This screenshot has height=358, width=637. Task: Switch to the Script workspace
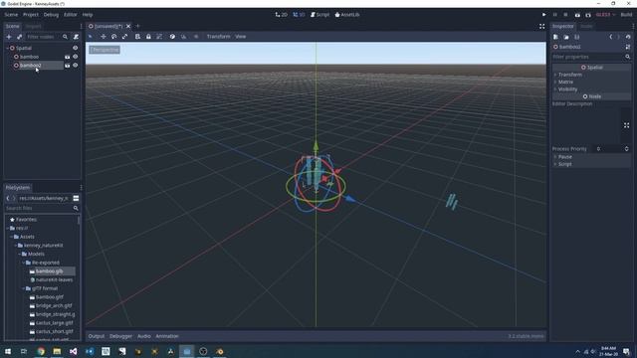[319, 15]
